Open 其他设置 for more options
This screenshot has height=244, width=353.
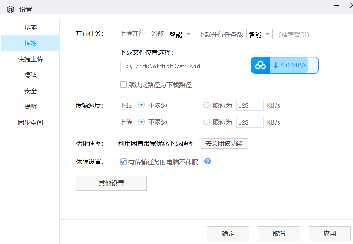click(111, 183)
